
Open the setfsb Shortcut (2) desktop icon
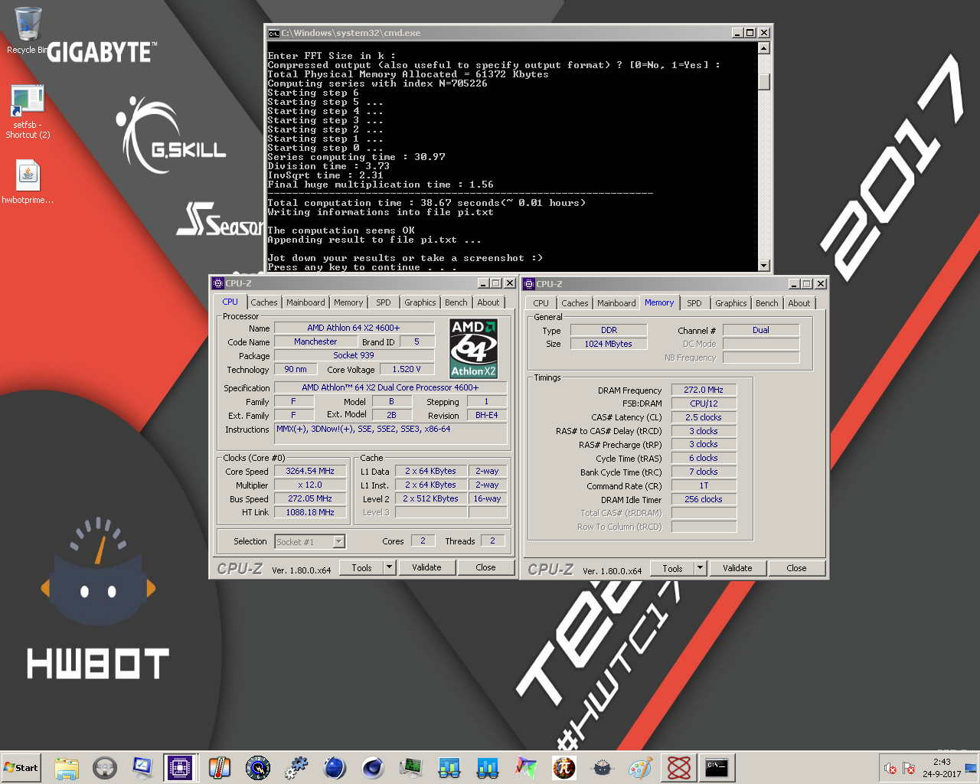[28, 112]
